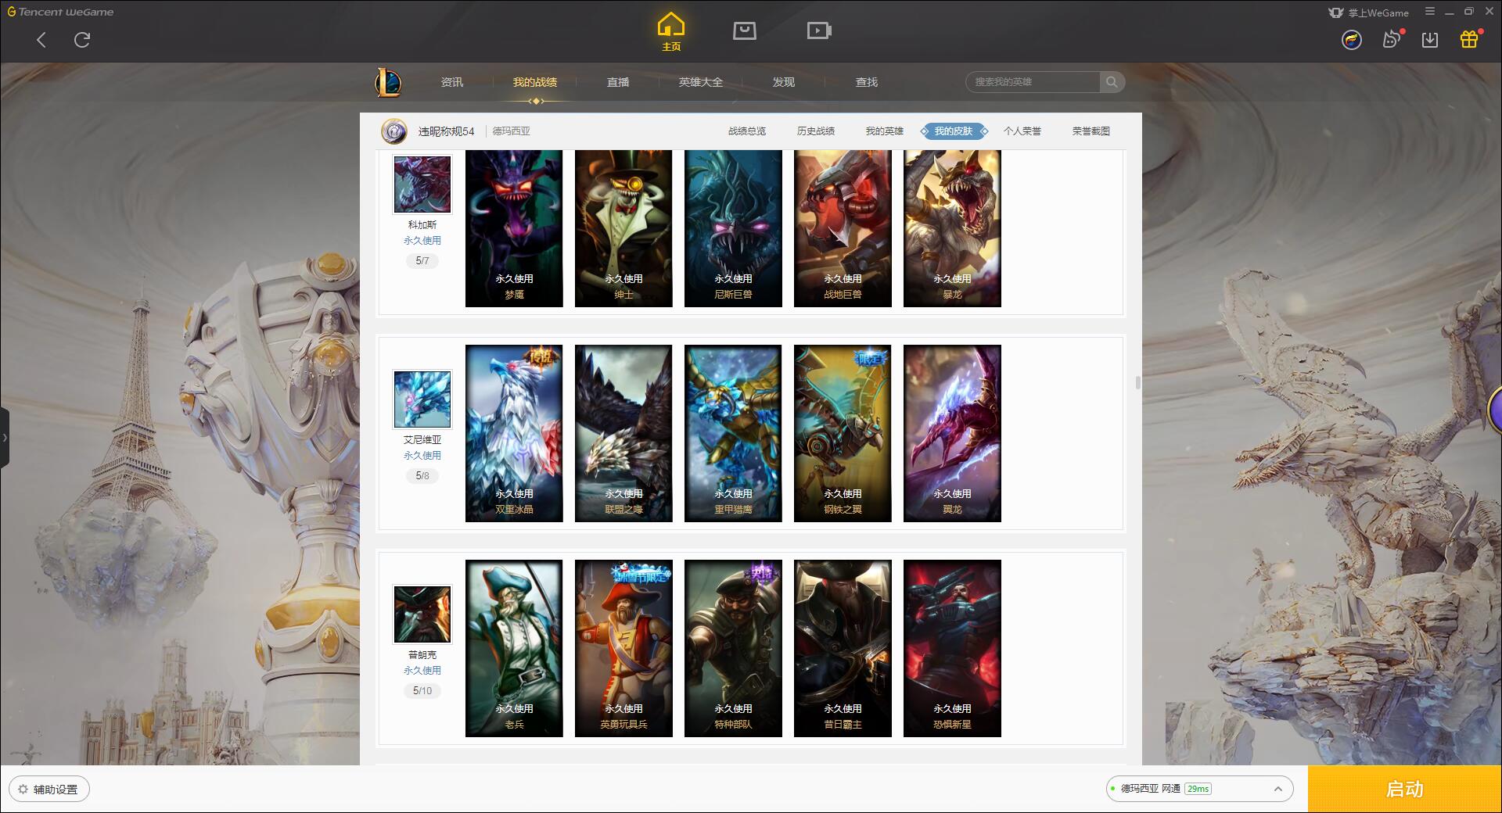Image resolution: width=1502 pixels, height=813 pixels.
Task: Open 战绩总览 sub-tab
Action: [x=747, y=131]
